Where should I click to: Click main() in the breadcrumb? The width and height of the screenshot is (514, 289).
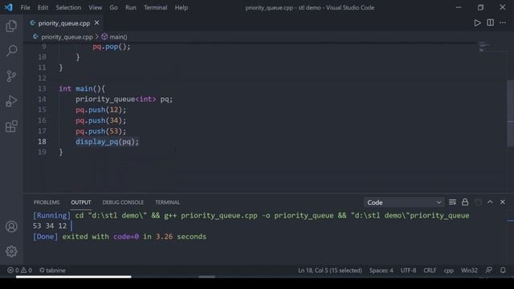pos(118,37)
